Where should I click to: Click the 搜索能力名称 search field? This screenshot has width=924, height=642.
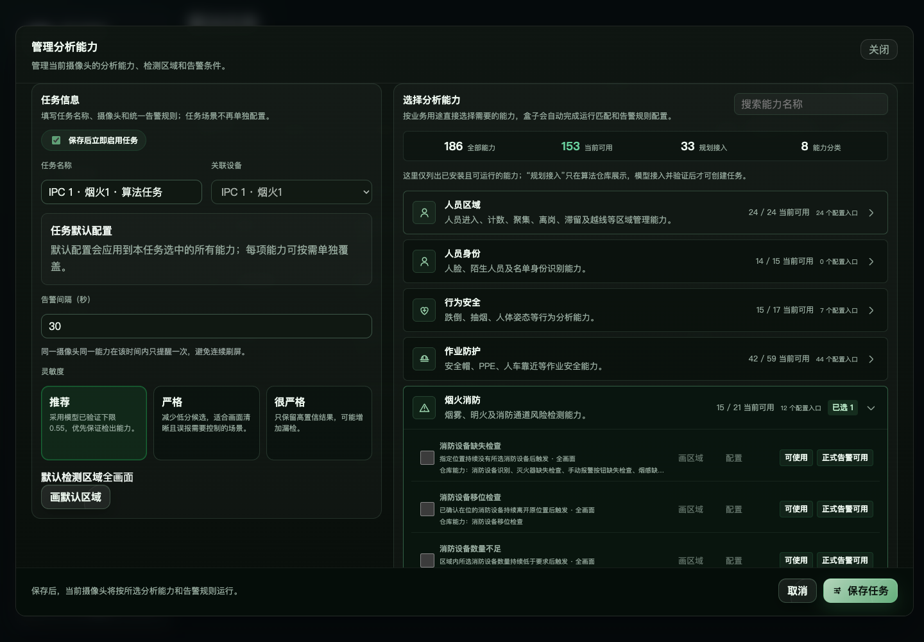pyautogui.click(x=811, y=104)
